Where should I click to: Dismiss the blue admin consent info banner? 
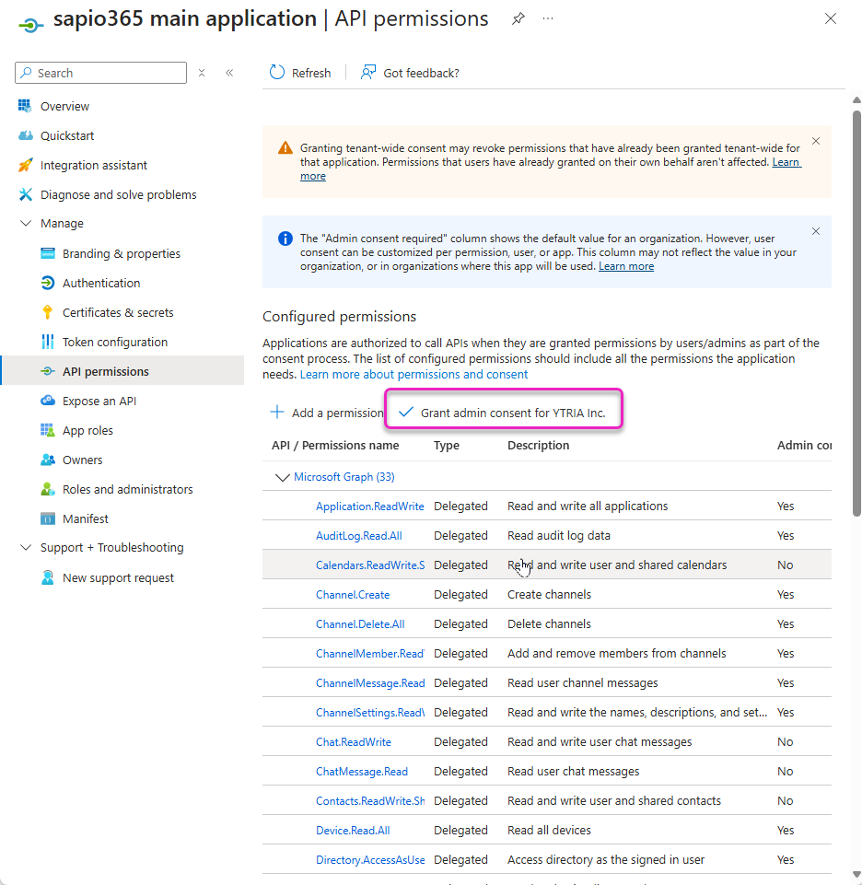[816, 231]
